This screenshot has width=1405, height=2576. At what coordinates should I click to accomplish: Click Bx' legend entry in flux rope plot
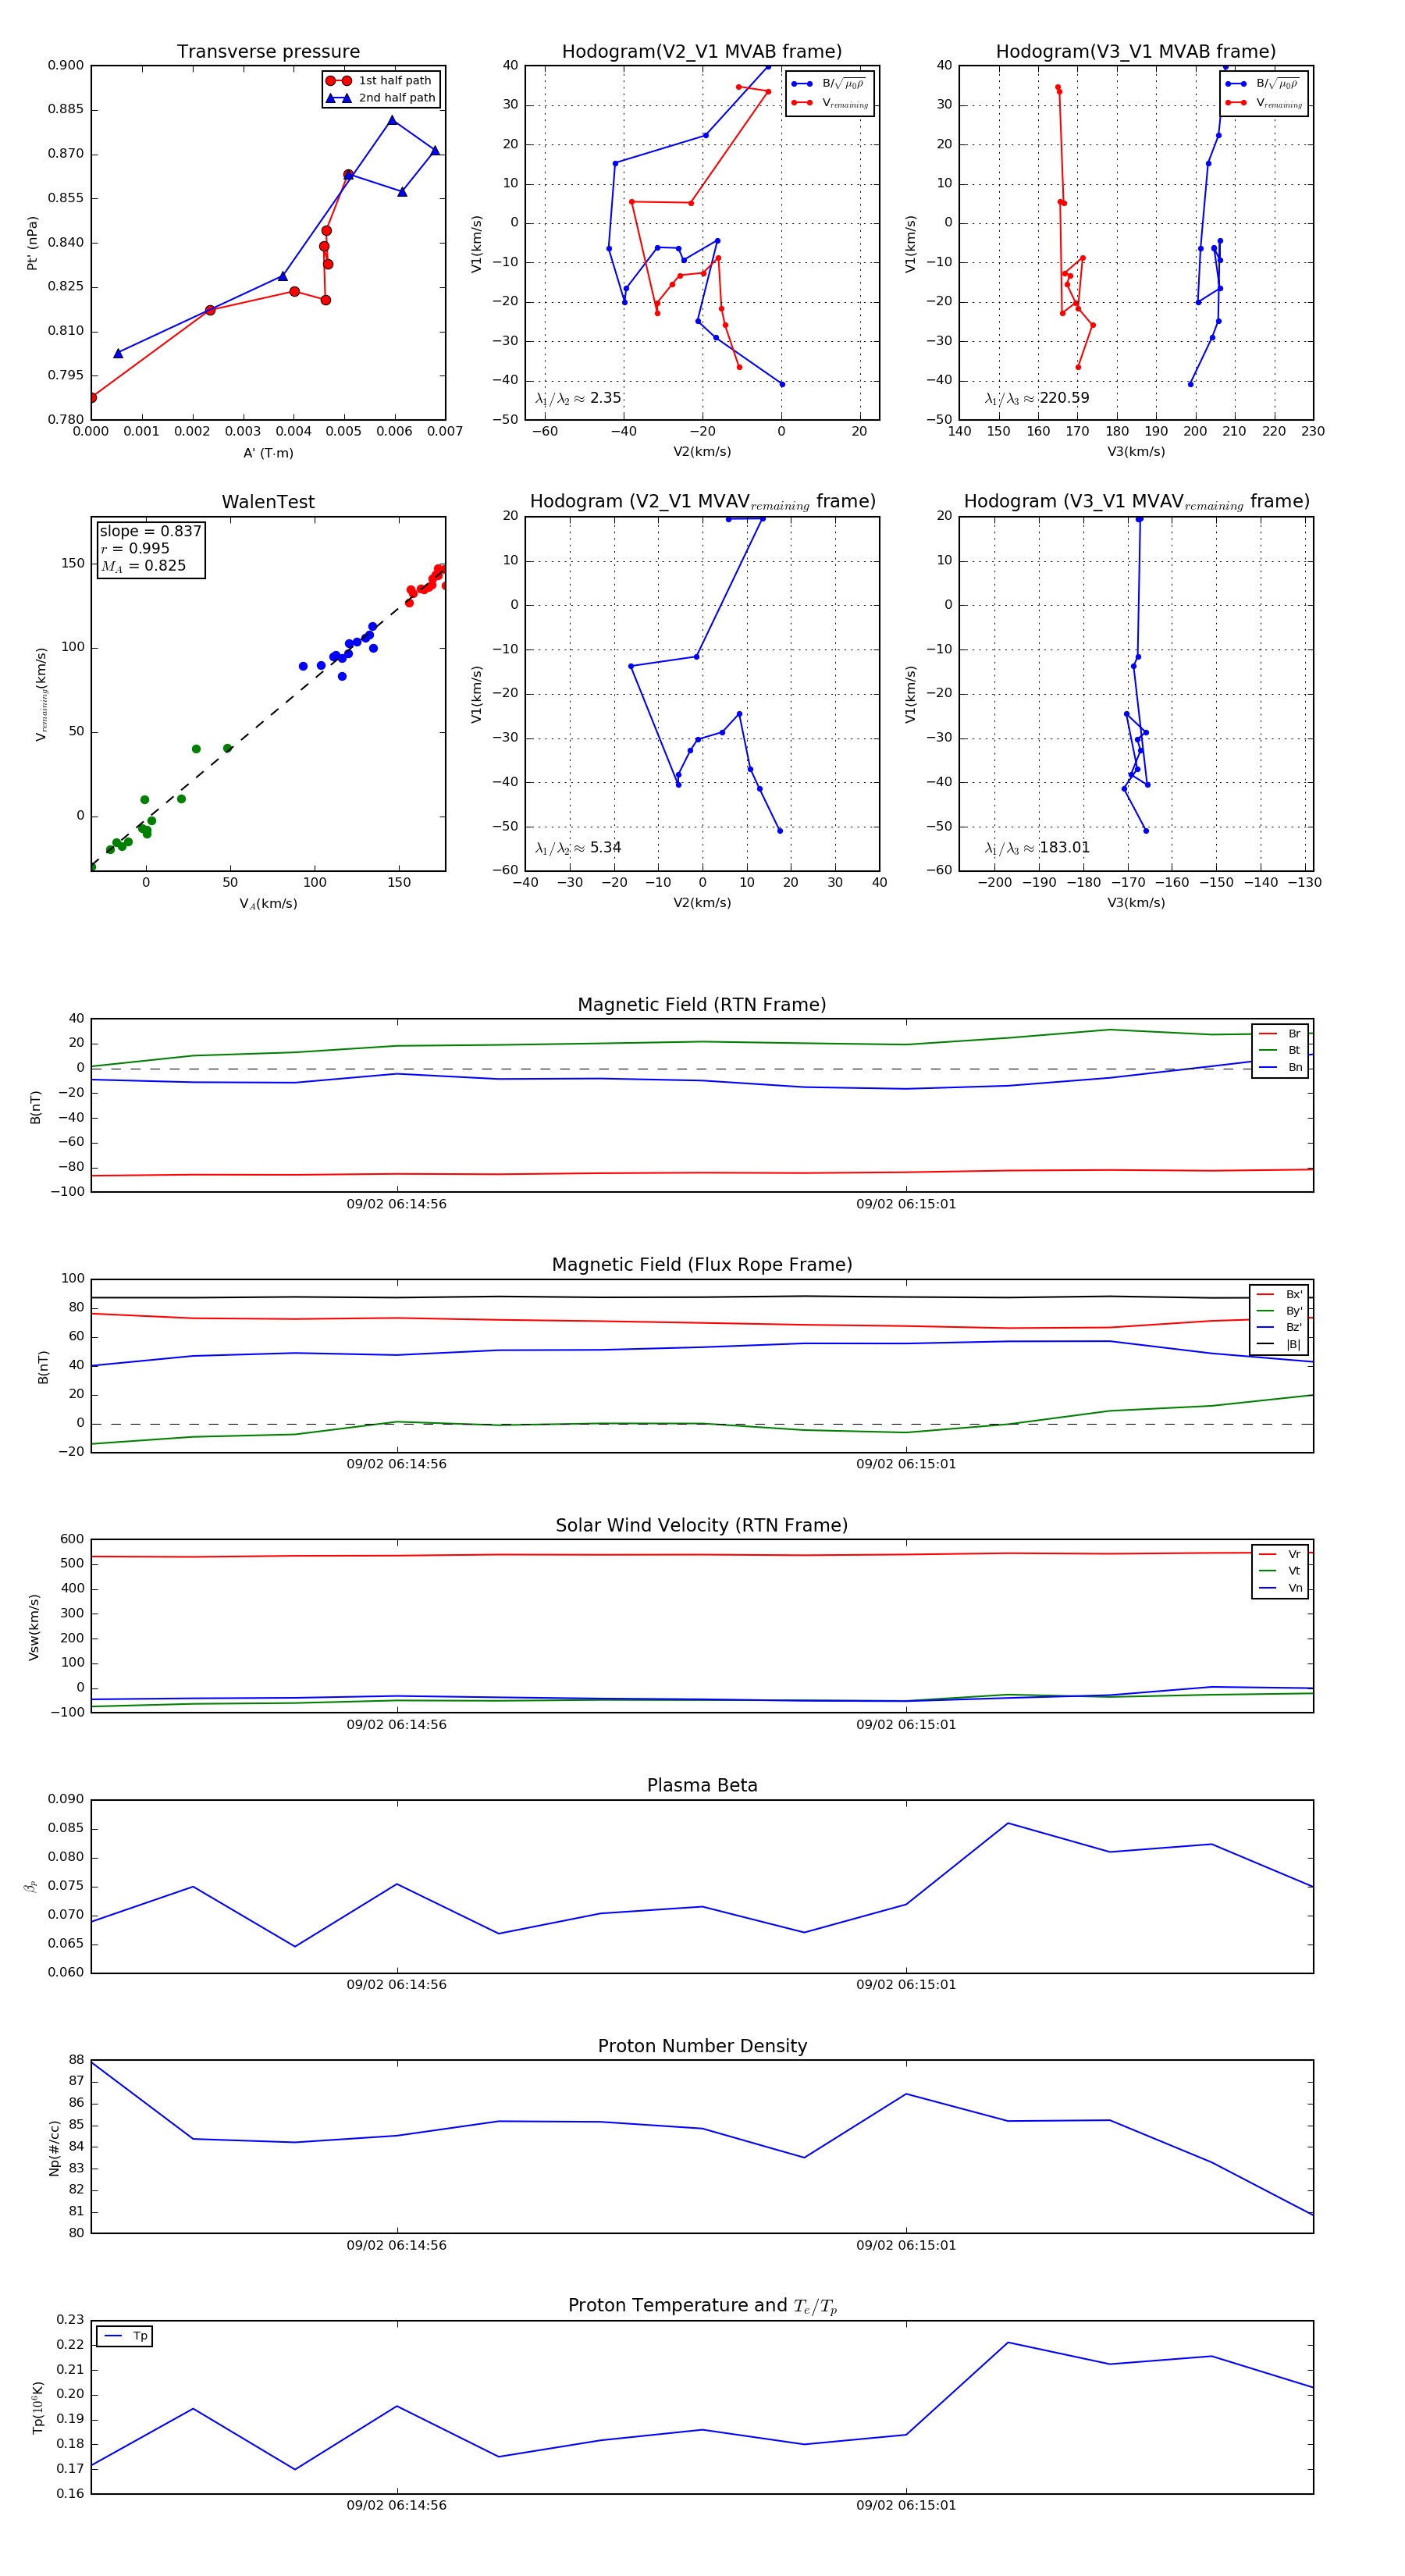(1280, 1294)
